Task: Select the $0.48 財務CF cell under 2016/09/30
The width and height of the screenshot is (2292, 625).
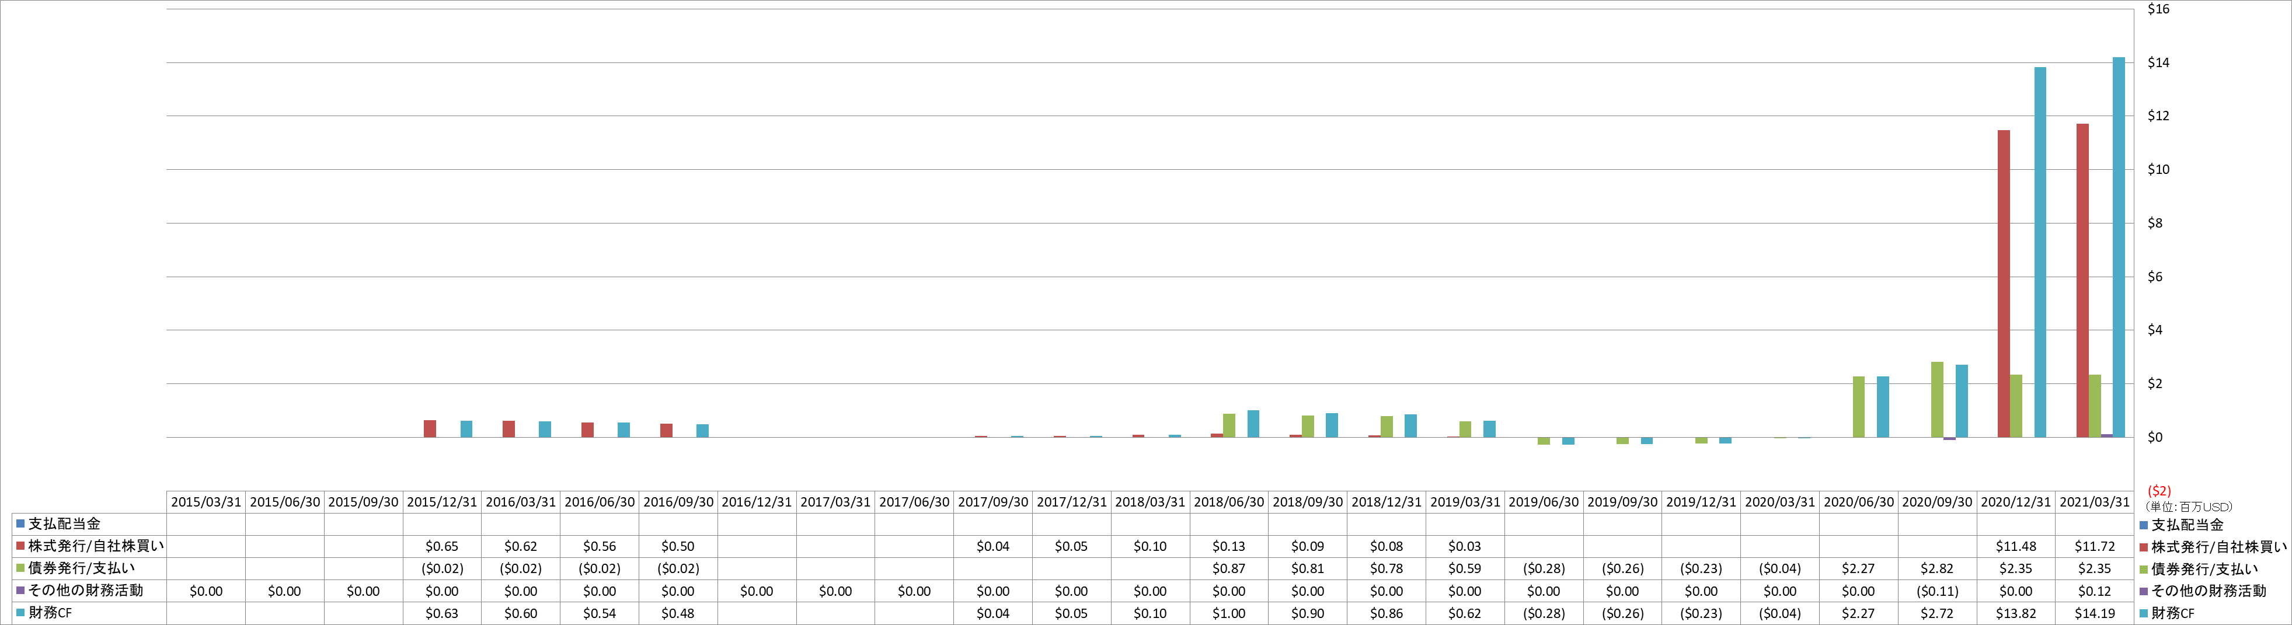Action: (678, 613)
